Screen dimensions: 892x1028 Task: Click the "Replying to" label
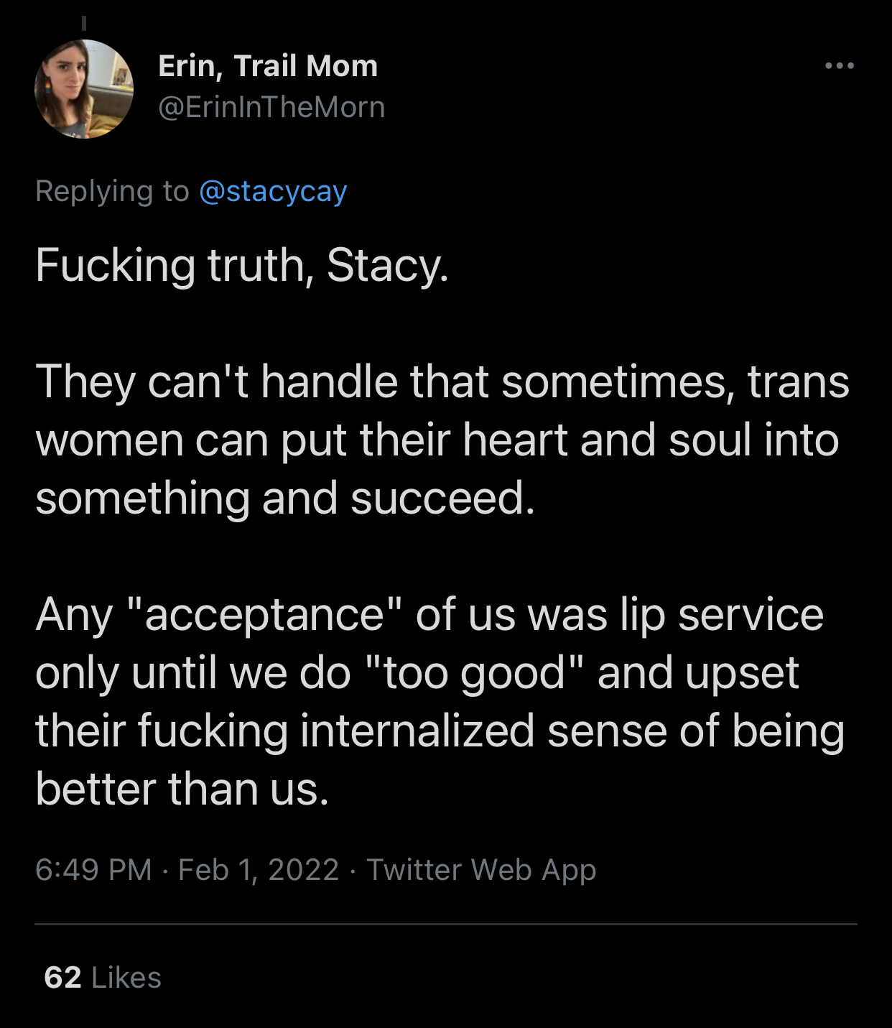click(112, 191)
